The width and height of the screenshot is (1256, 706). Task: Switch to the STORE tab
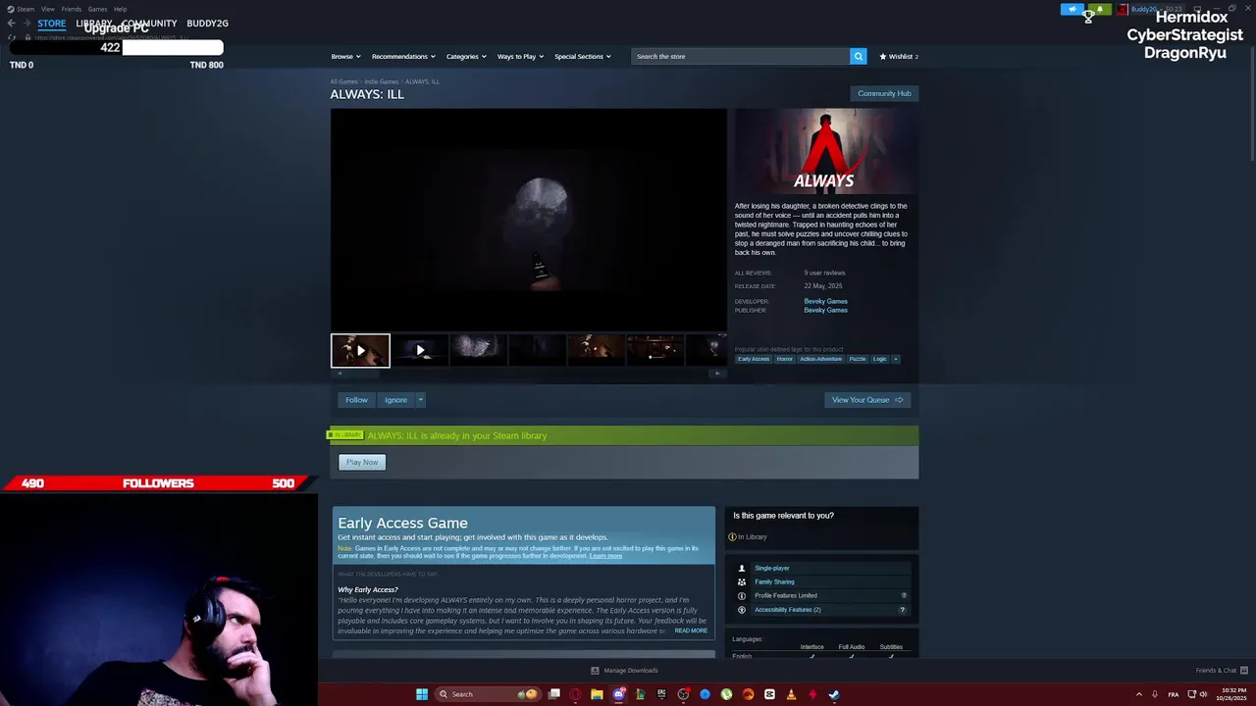click(52, 24)
